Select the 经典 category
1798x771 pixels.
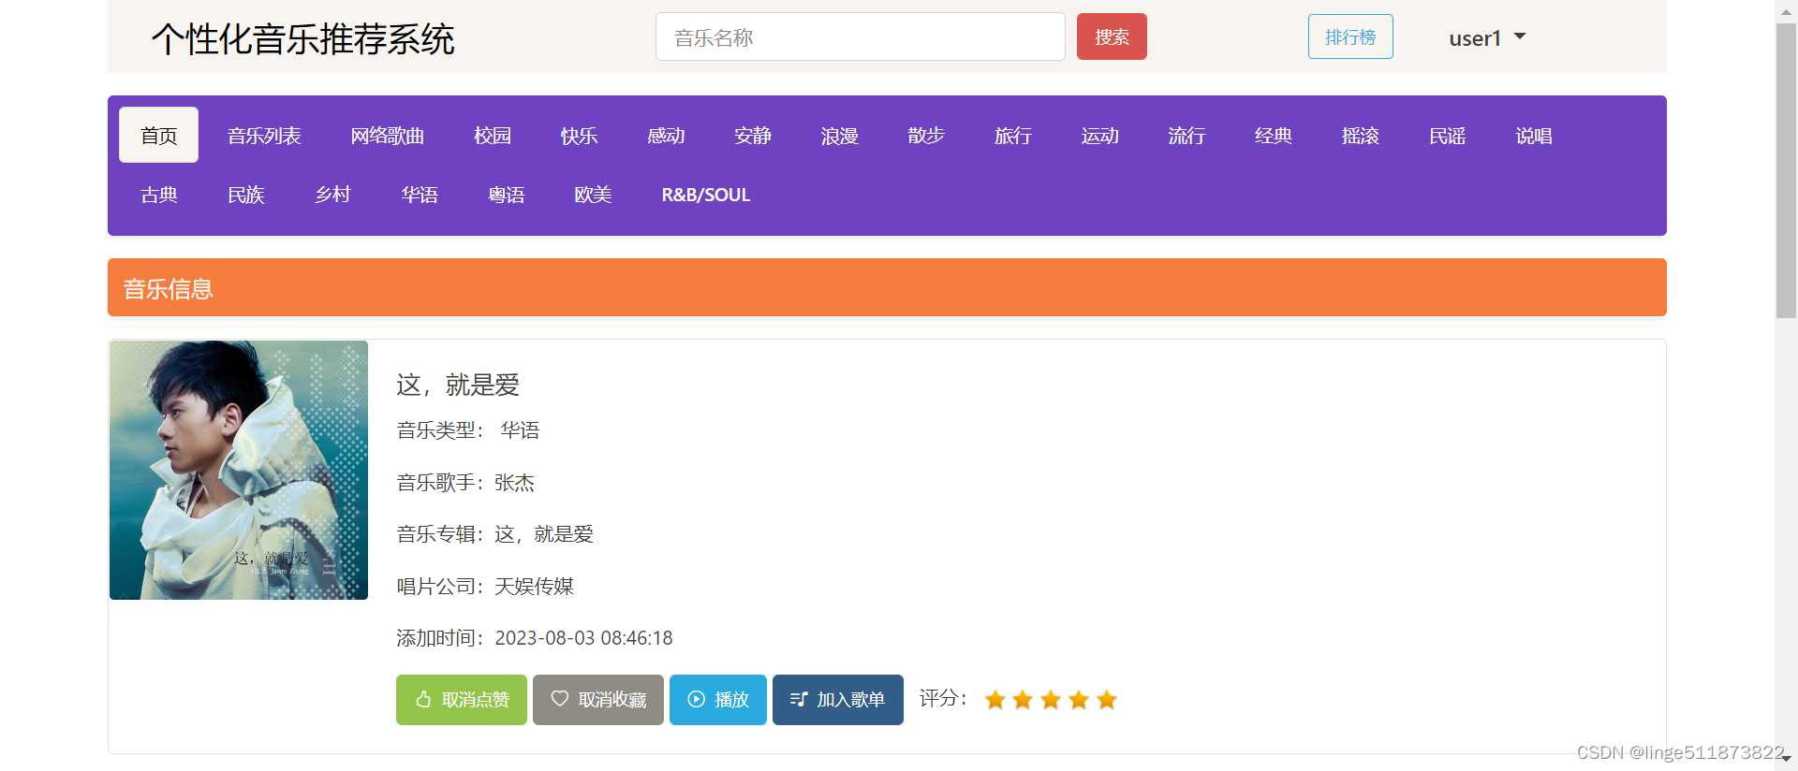[x=1274, y=135]
